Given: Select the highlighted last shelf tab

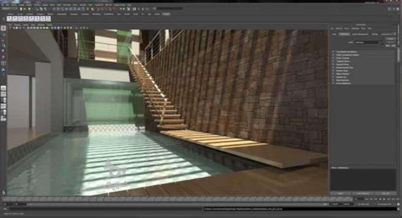Looking at the screenshot, I should click(x=166, y=14).
